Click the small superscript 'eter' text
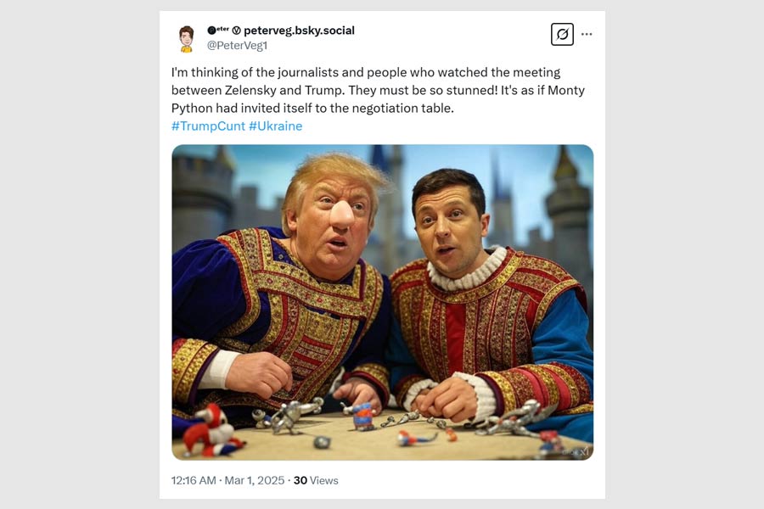 (x=222, y=29)
